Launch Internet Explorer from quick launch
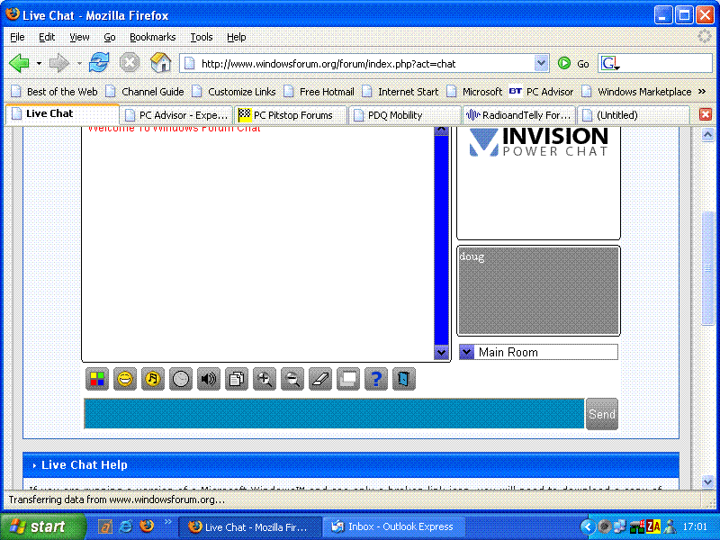The image size is (720, 540). click(x=125, y=526)
